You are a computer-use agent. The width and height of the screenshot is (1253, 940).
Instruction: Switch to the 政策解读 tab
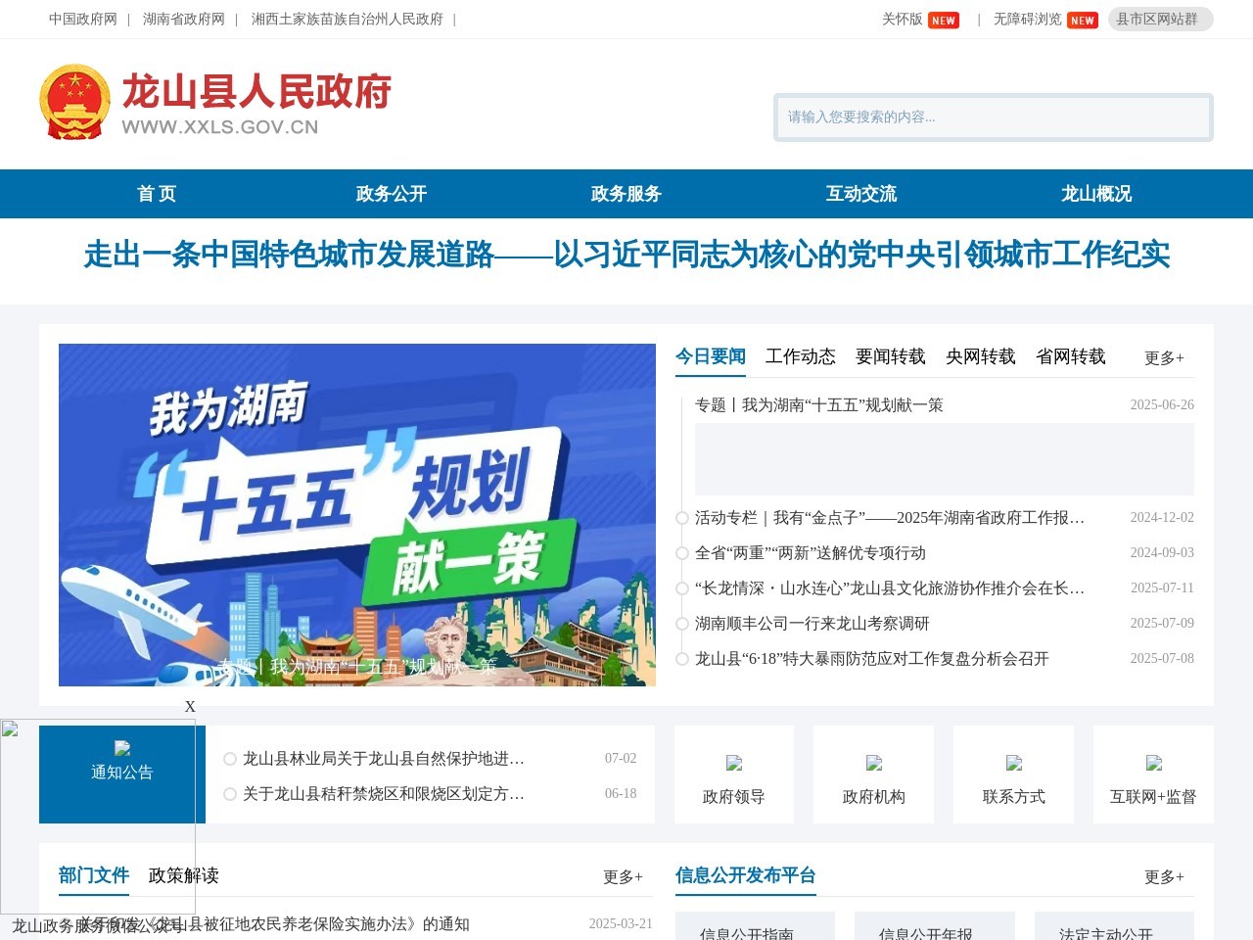click(183, 876)
